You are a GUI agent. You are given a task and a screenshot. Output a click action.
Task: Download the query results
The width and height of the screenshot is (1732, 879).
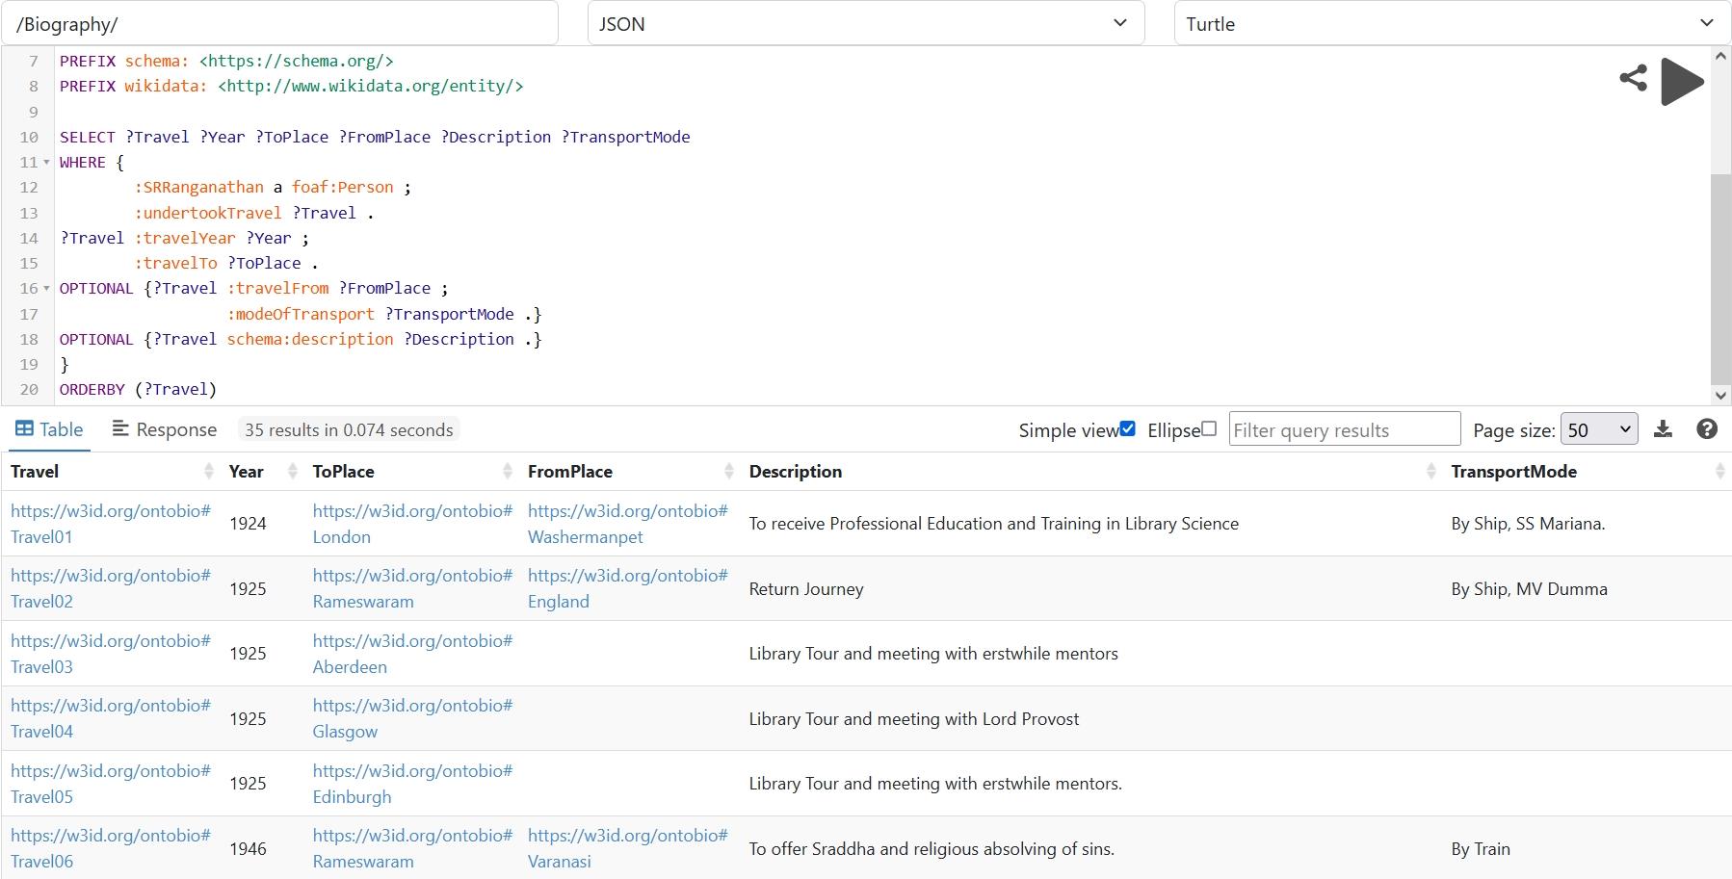[x=1663, y=429]
